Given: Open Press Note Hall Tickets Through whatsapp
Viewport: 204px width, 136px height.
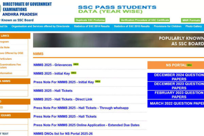Looking at the screenshot, I should tap(81, 108).
